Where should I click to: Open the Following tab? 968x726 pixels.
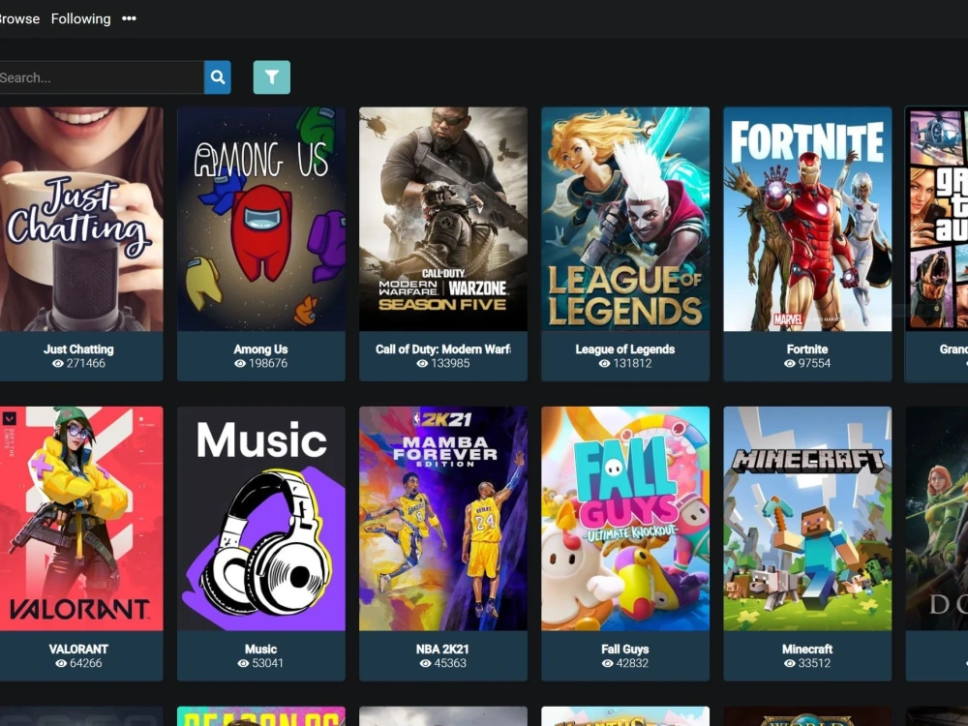(81, 18)
